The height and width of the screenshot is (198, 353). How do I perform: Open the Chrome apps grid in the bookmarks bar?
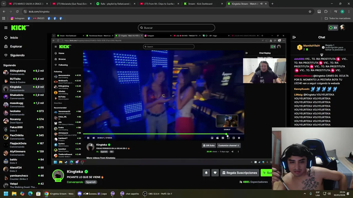point(4,18)
